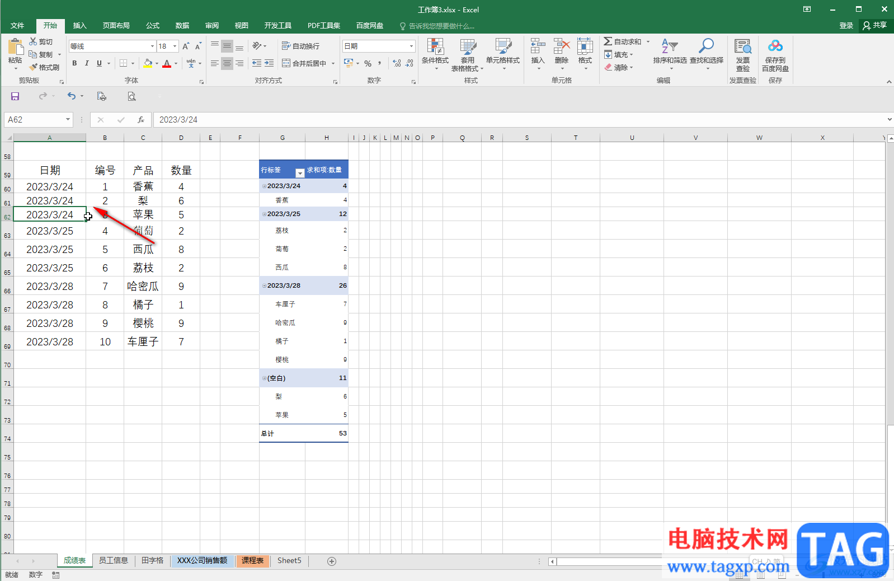Open Find and Select (查找和选择)
The height and width of the screenshot is (581, 894).
[707, 54]
